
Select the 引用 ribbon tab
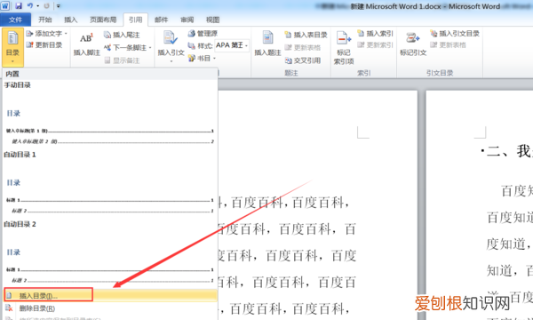pyautogui.click(x=136, y=20)
